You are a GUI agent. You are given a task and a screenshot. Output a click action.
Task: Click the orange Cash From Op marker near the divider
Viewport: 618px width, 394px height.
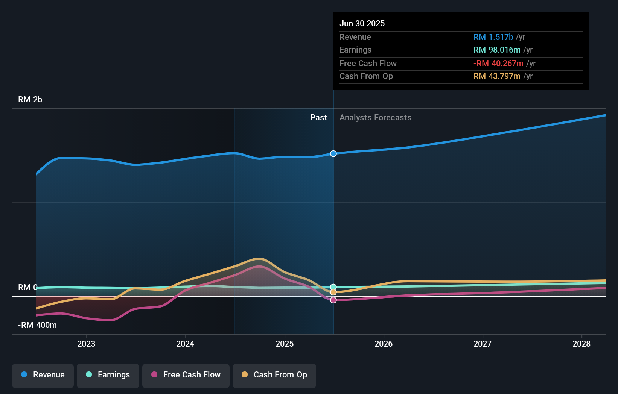click(x=333, y=292)
